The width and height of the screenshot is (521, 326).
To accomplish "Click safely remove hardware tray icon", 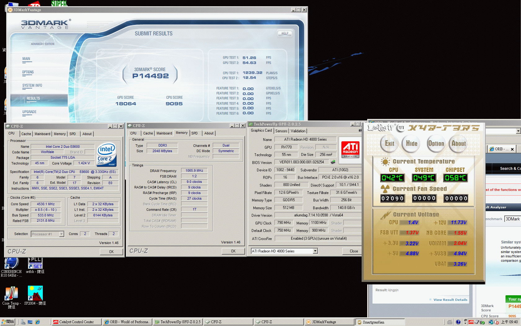I will click(x=483, y=322).
